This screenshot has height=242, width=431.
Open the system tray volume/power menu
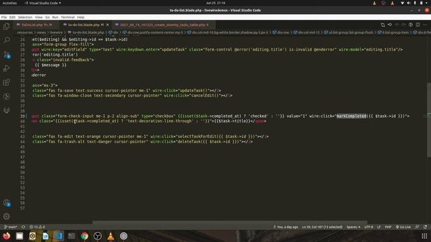415,3
